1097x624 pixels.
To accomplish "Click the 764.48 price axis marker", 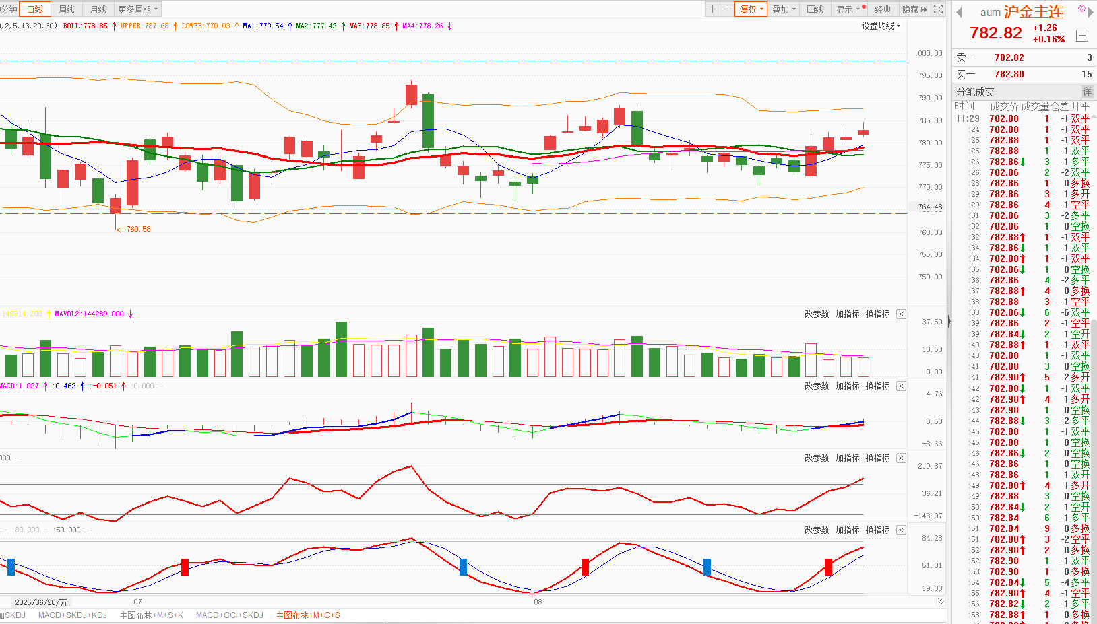I will click(931, 207).
